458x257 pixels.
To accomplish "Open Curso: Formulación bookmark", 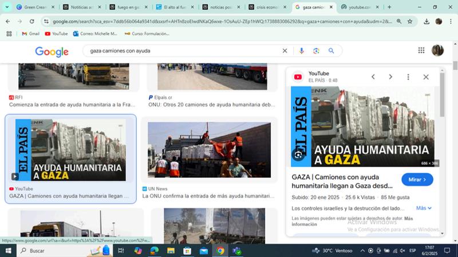I will point(147,34).
